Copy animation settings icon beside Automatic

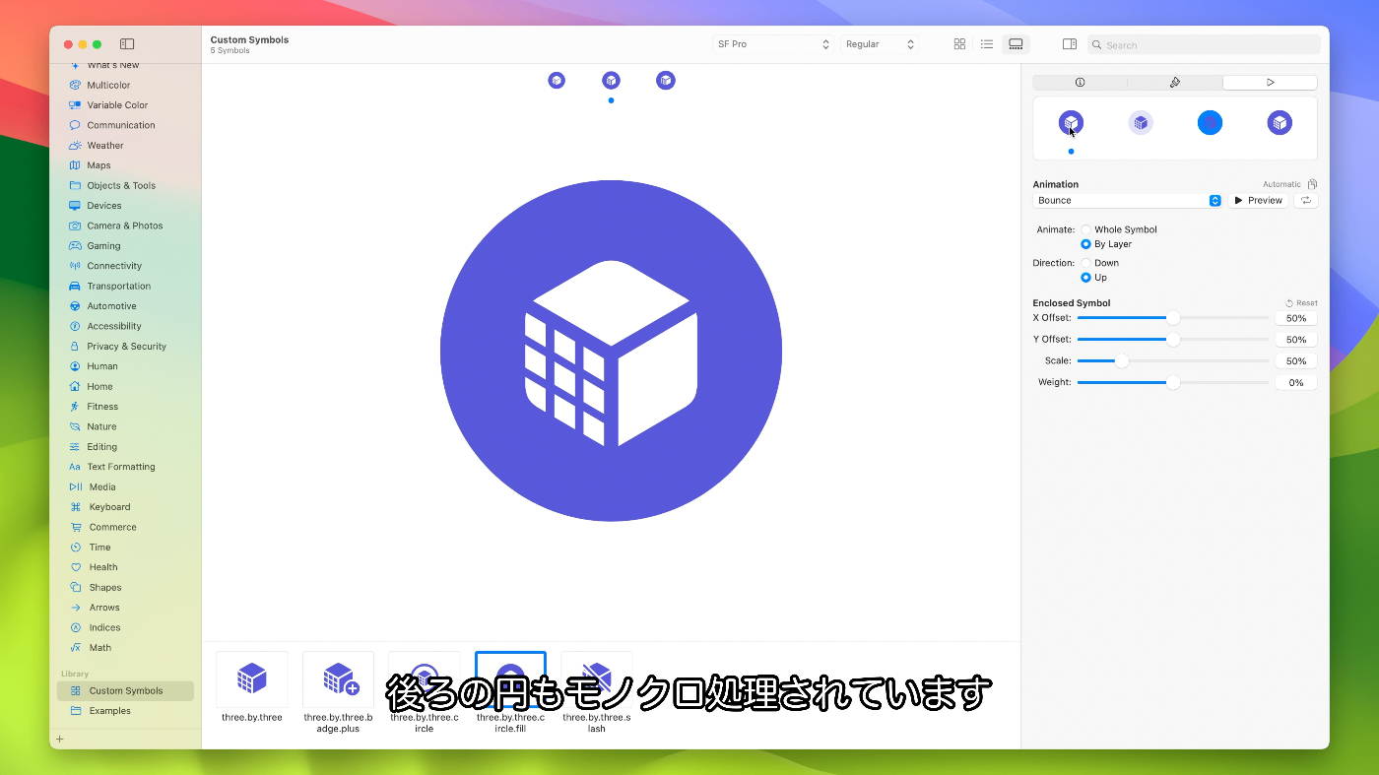click(1313, 184)
